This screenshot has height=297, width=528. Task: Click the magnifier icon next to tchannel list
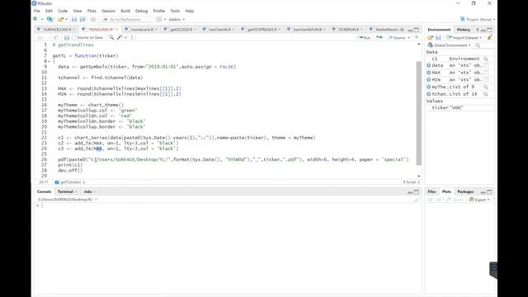pyautogui.click(x=486, y=94)
